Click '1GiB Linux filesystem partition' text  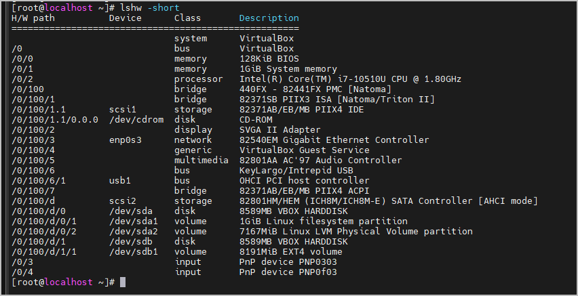pyautogui.click(x=324, y=221)
